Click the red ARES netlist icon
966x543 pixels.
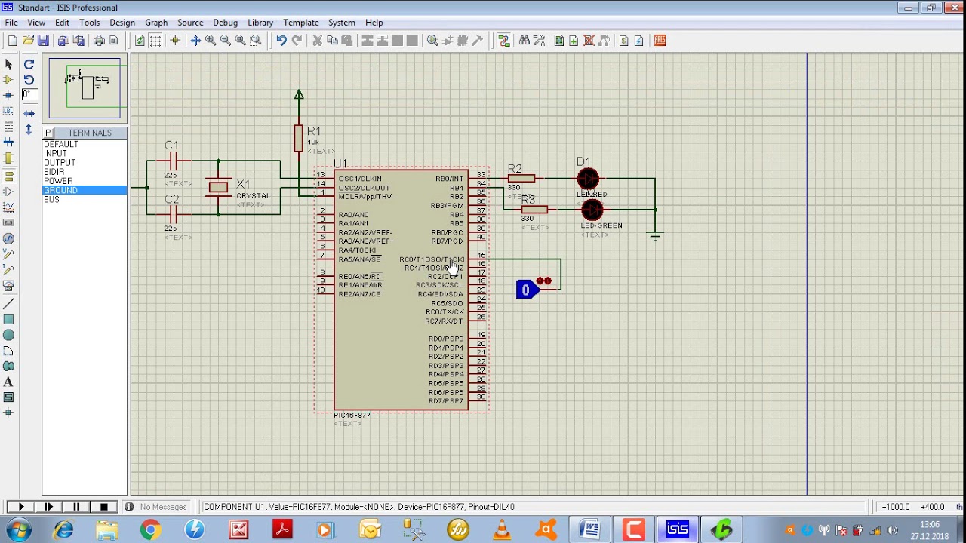point(660,41)
